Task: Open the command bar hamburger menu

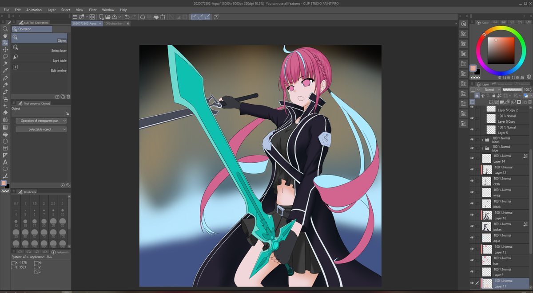Action: [75, 17]
